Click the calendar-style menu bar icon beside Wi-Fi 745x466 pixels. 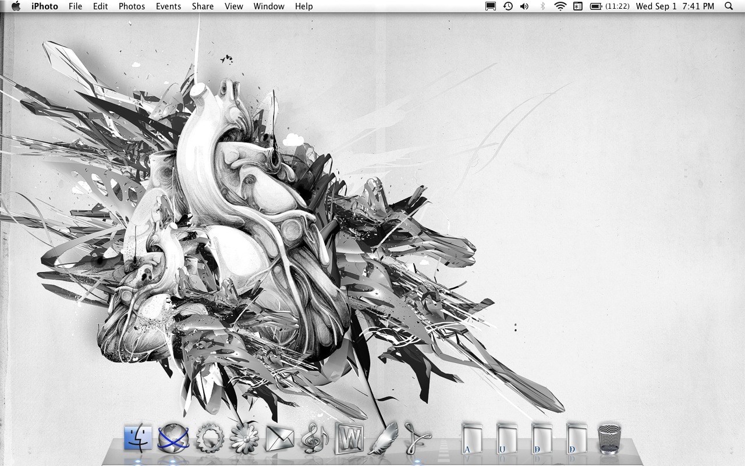pos(578,6)
